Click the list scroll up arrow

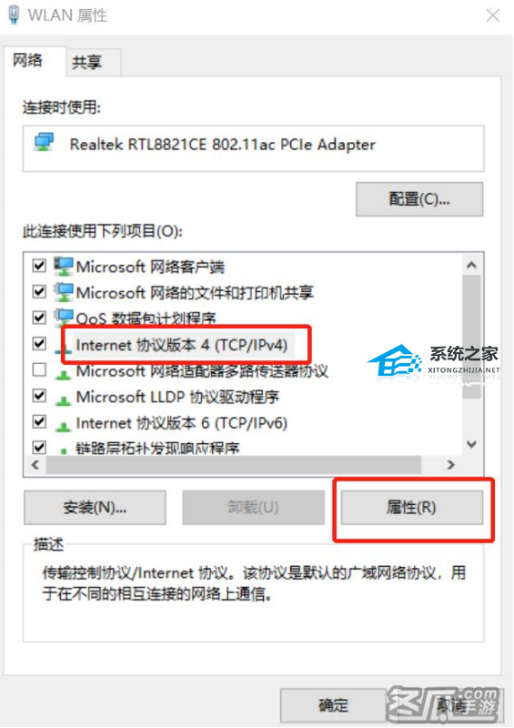(472, 265)
